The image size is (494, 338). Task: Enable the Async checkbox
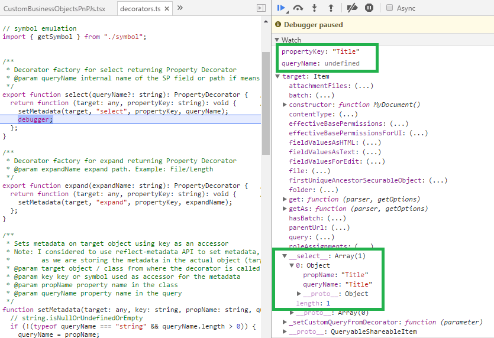pos(390,8)
